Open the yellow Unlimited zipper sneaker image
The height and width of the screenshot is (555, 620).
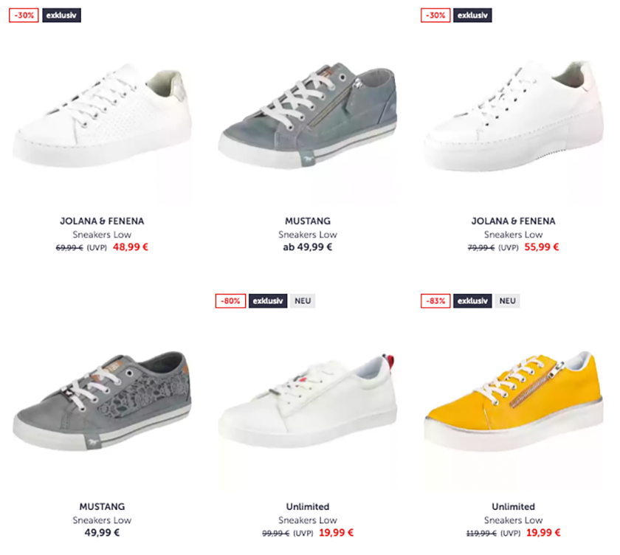[x=513, y=401]
